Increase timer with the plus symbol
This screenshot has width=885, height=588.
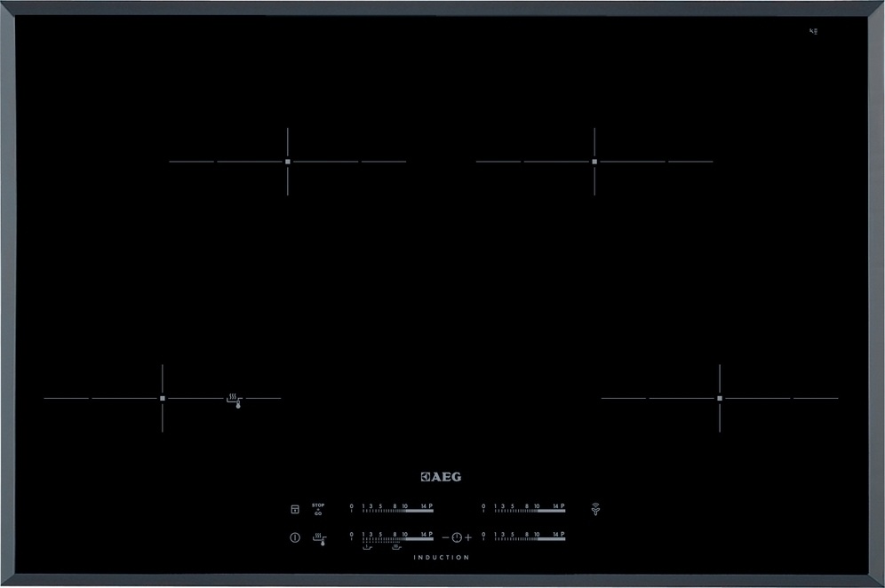(x=468, y=537)
